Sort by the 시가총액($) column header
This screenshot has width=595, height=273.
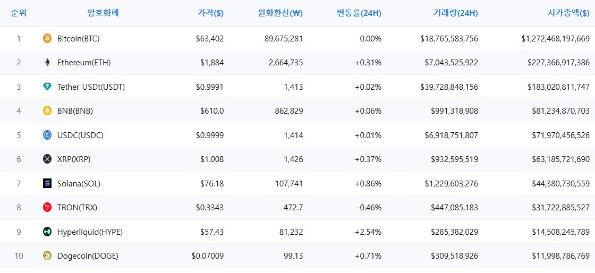(568, 13)
